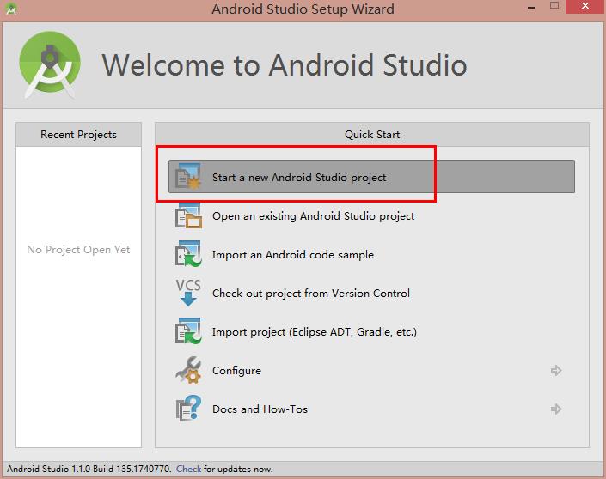This screenshot has width=606, height=479.
Task: Click the small Android Studio title bar icon
Action: [x=11, y=9]
